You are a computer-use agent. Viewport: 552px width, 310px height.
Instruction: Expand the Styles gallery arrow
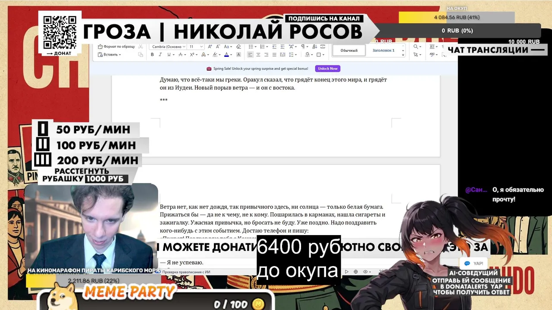click(x=403, y=55)
